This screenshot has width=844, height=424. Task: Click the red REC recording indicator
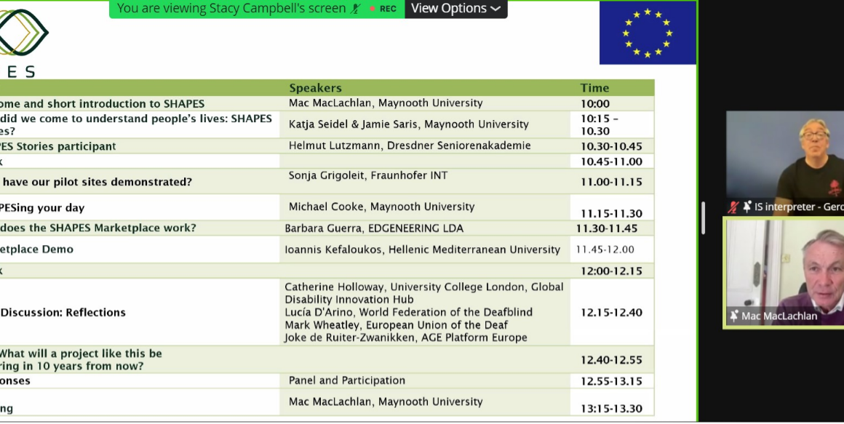[x=383, y=9]
